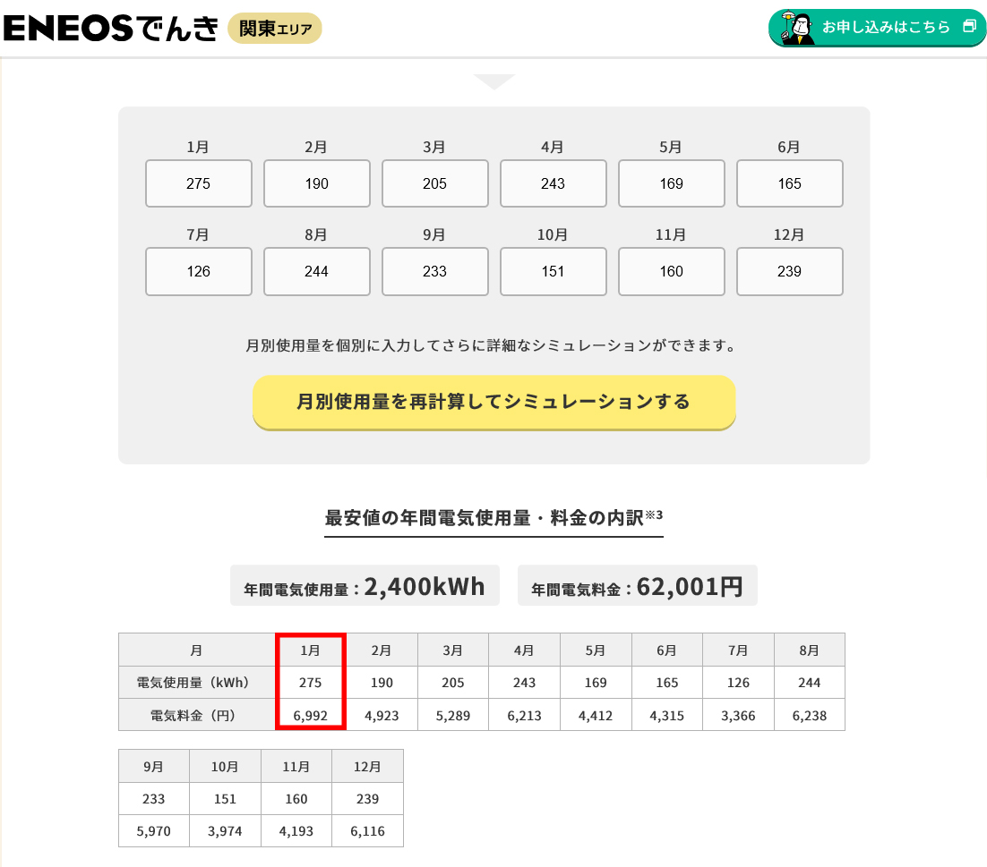Click the 年間電気料金 62,001円 box
The height and width of the screenshot is (867, 987).
point(637,585)
